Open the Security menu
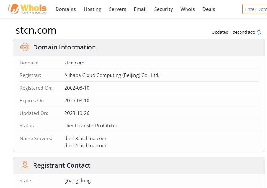 coord(164,9)
